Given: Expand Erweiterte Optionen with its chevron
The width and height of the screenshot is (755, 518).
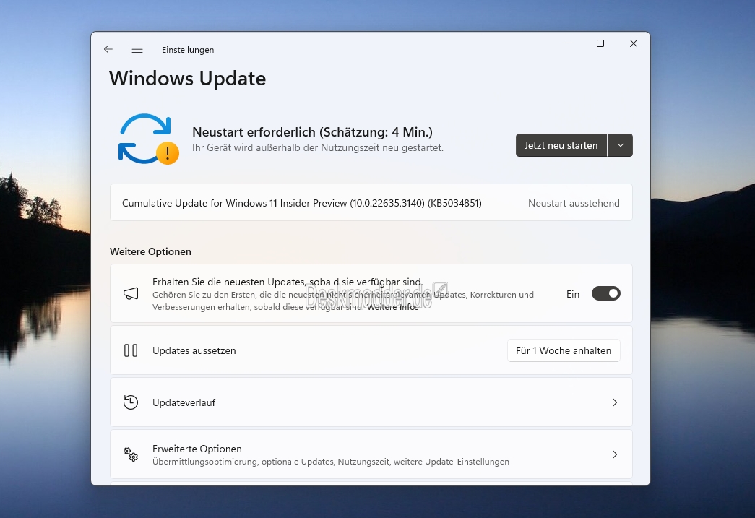Looking at the screenshot, I should [615, 454].
